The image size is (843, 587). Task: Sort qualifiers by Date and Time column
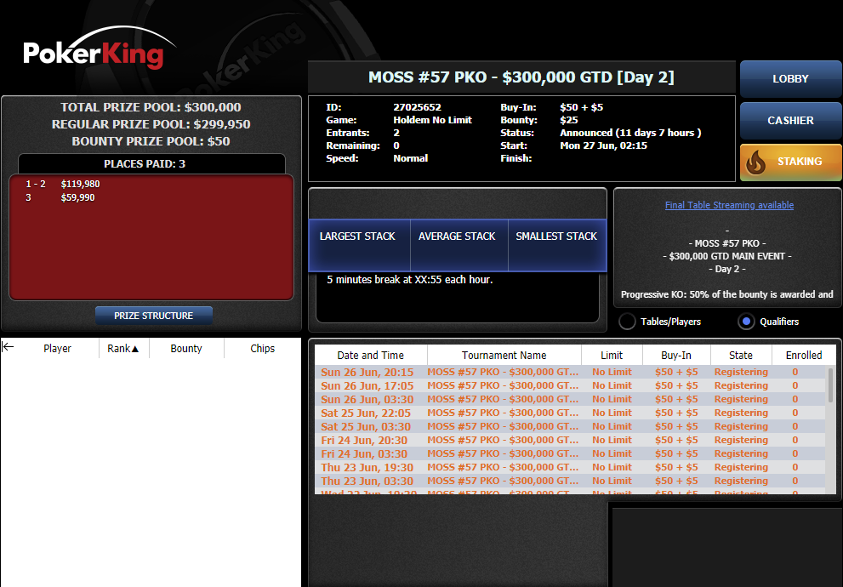click(370, 356)
